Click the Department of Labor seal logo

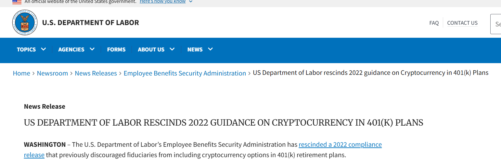coord(25,22)
